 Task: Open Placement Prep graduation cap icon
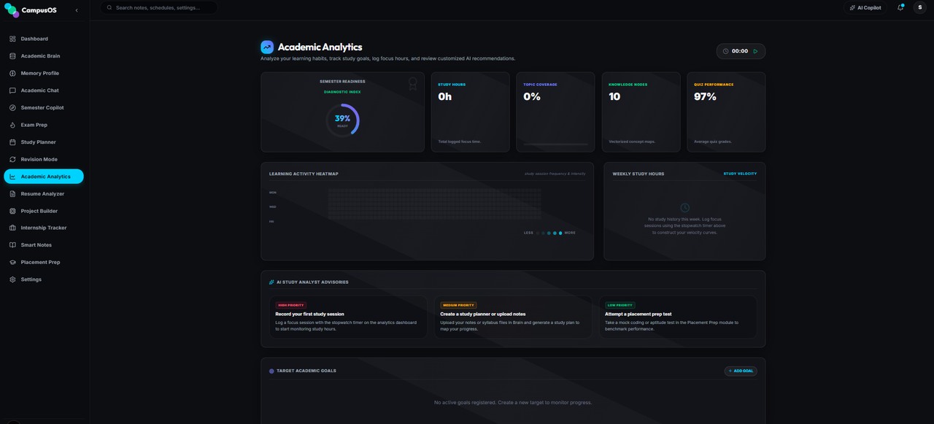[12, 262]
